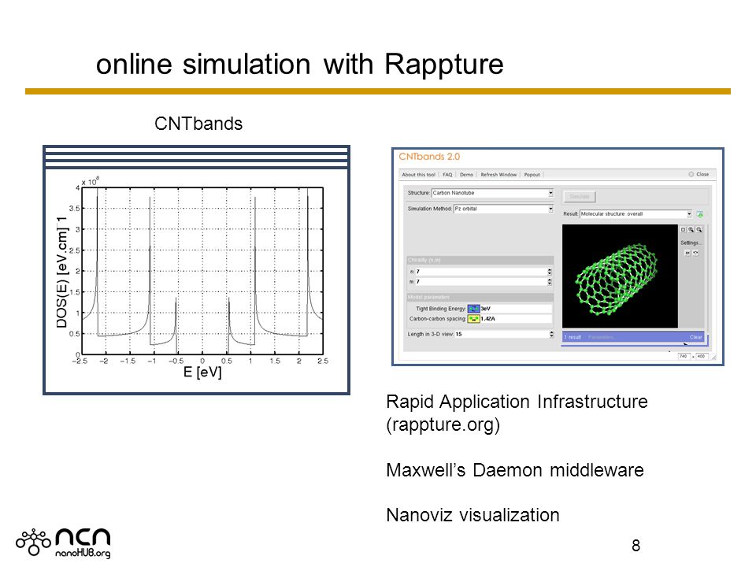
Task: Click the chirality n value field
Action: pos(480,272)
